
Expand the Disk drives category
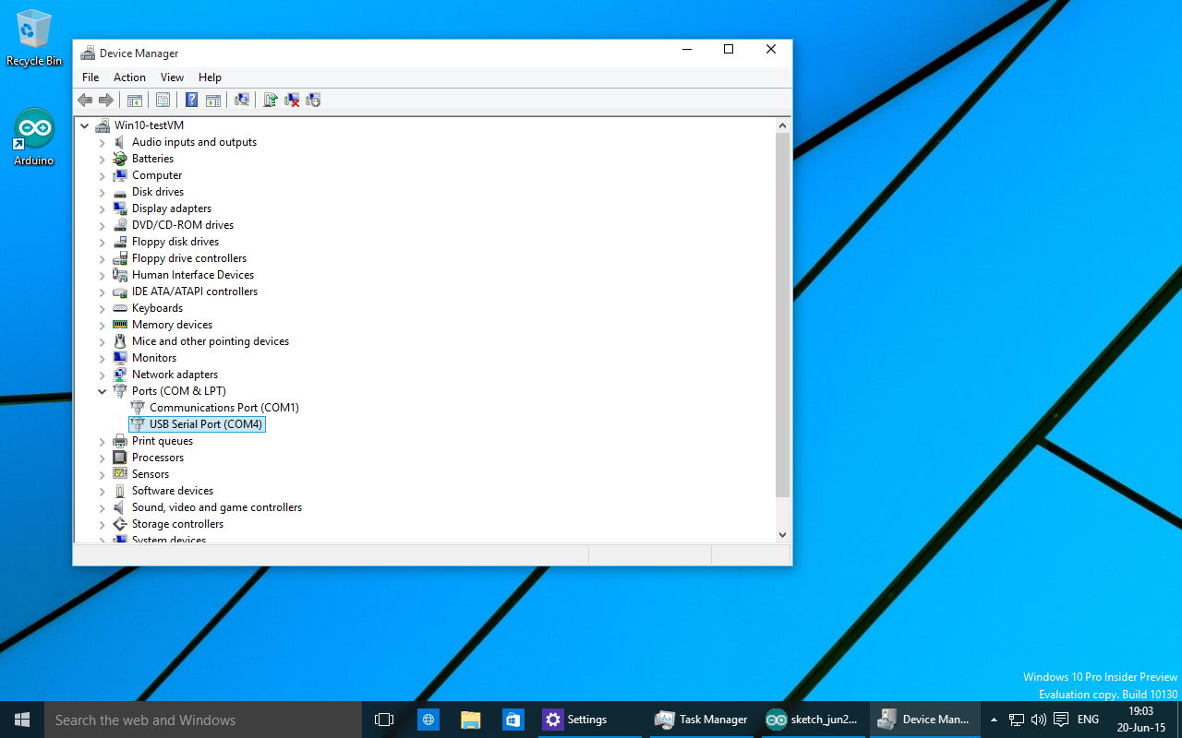103,192
